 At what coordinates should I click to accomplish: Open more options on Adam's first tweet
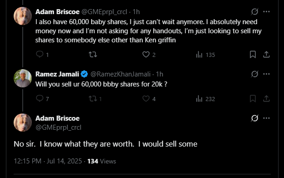tap(266, 12)
